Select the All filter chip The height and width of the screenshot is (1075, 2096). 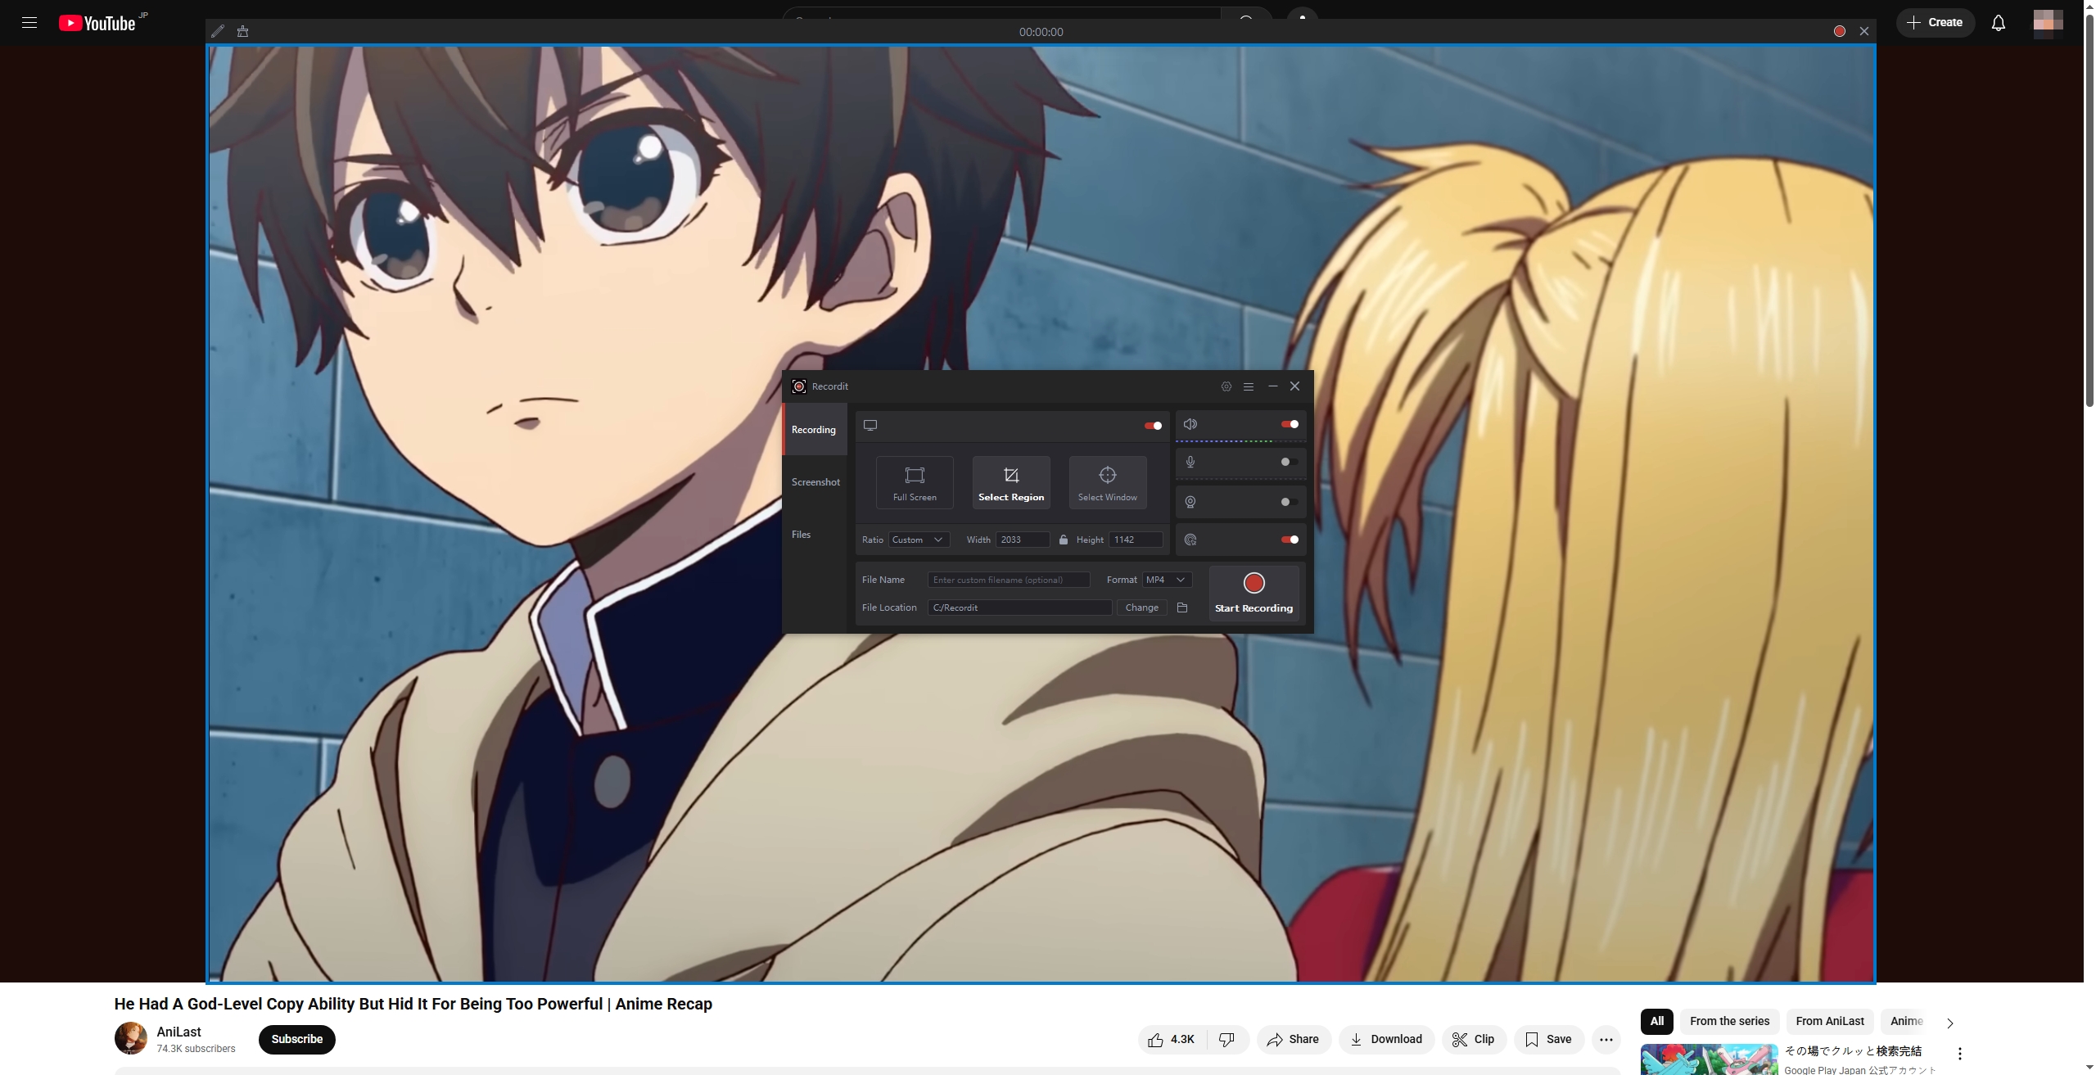coord(1657,1021)
